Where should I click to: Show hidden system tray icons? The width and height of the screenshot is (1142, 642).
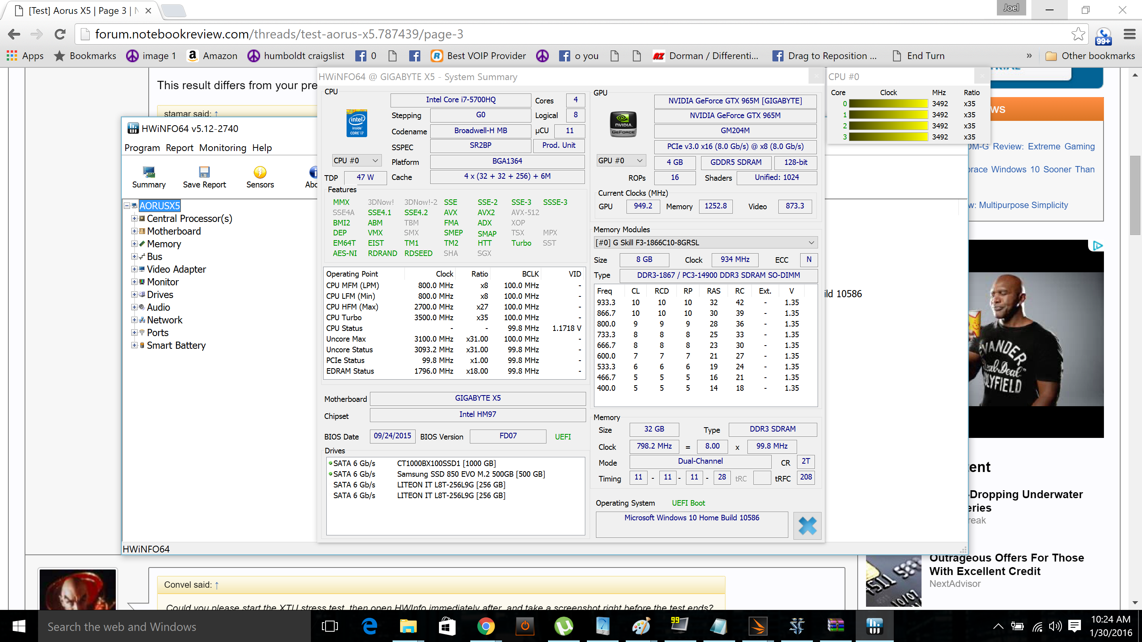tap(998, 626)
